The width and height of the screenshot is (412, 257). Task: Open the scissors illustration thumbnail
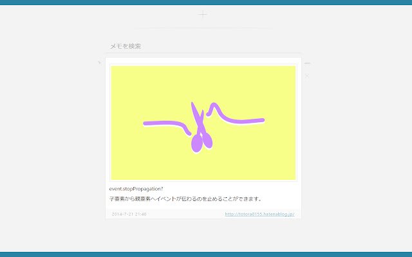[203, 123]
